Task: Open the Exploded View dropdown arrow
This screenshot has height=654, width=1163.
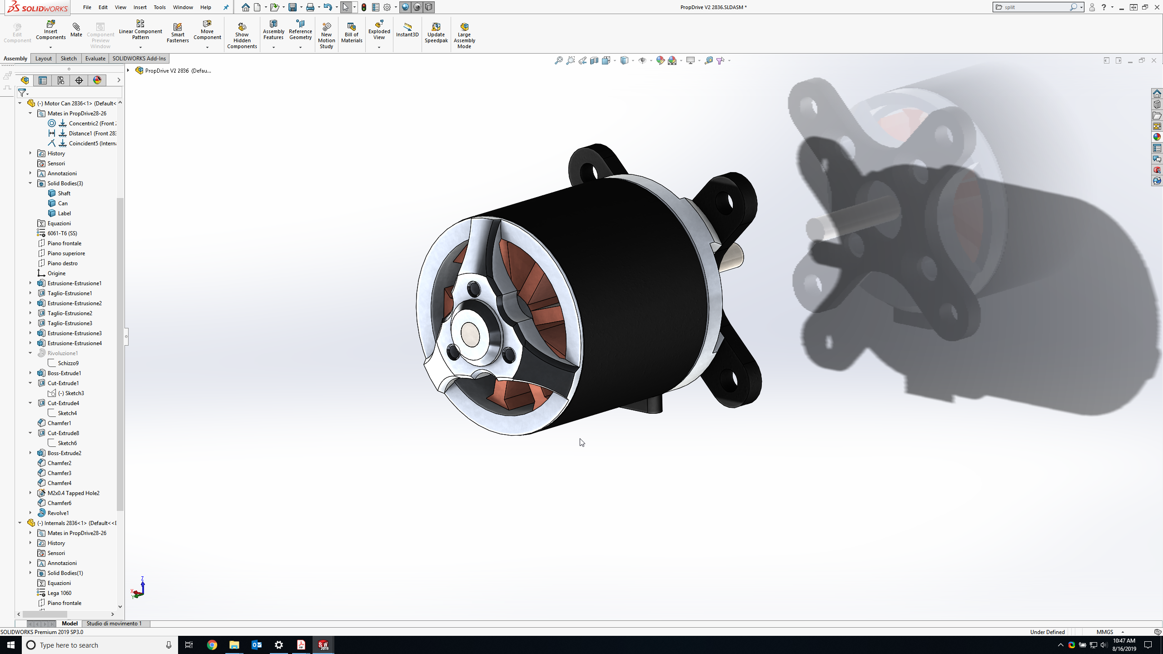Action: [x=379, y=47]
